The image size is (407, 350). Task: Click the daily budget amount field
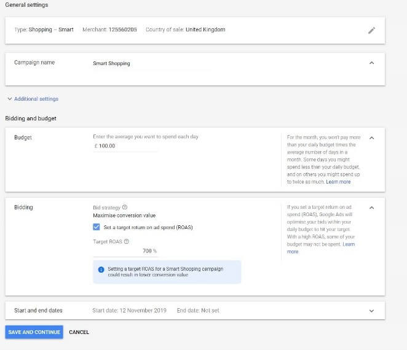point(126,146)
